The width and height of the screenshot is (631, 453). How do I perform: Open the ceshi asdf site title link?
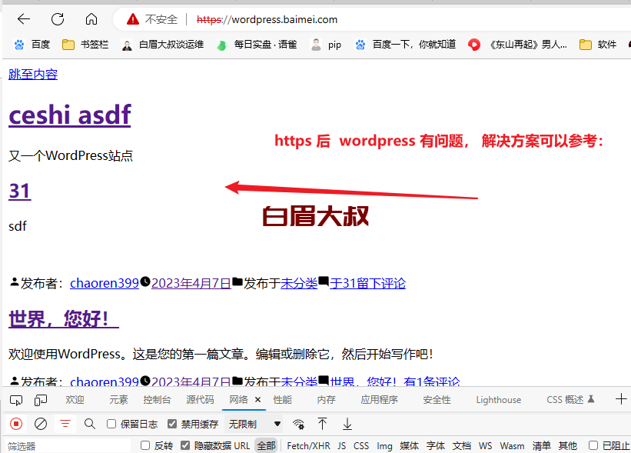coord(70,115)
